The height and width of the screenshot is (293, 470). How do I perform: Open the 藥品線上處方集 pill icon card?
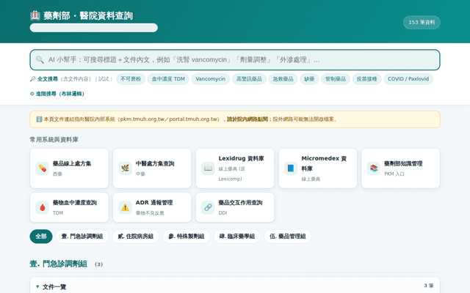tap(43, 168)
